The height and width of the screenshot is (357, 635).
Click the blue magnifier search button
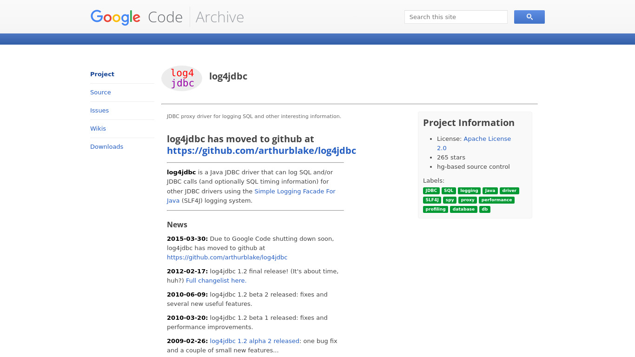tap(529, 17)
